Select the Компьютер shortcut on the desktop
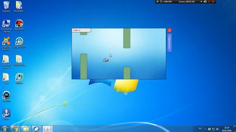236x132 pixels. click(x=6, y=26)
